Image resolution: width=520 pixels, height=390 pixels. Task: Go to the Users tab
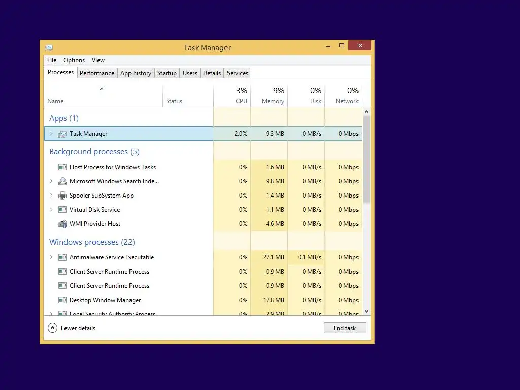tap(190, 73)
